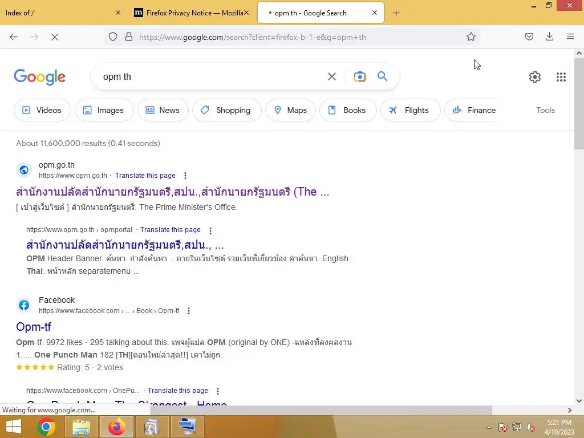Image resolution: width=584 pixels, height=438 pixels.
Task: Open the Firefox downloads panel
Action: (549, 36)
